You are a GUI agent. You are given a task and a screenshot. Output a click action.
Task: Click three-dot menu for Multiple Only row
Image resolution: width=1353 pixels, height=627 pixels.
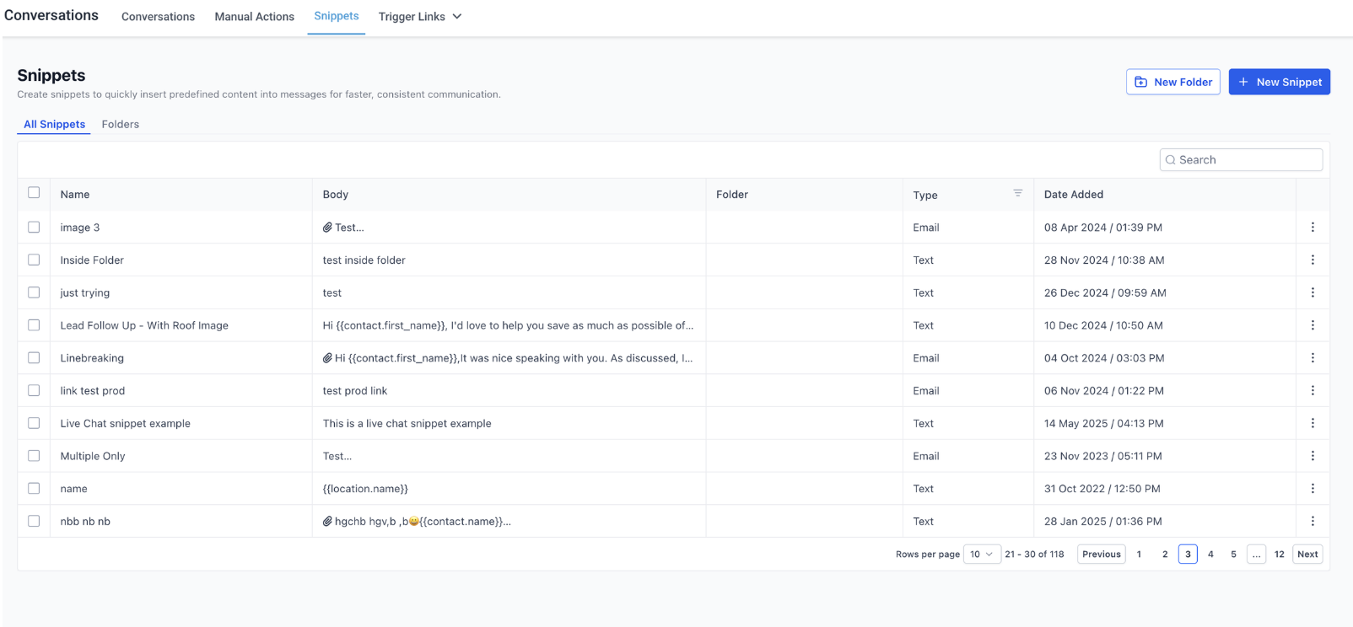click(x=1312, y=456)
